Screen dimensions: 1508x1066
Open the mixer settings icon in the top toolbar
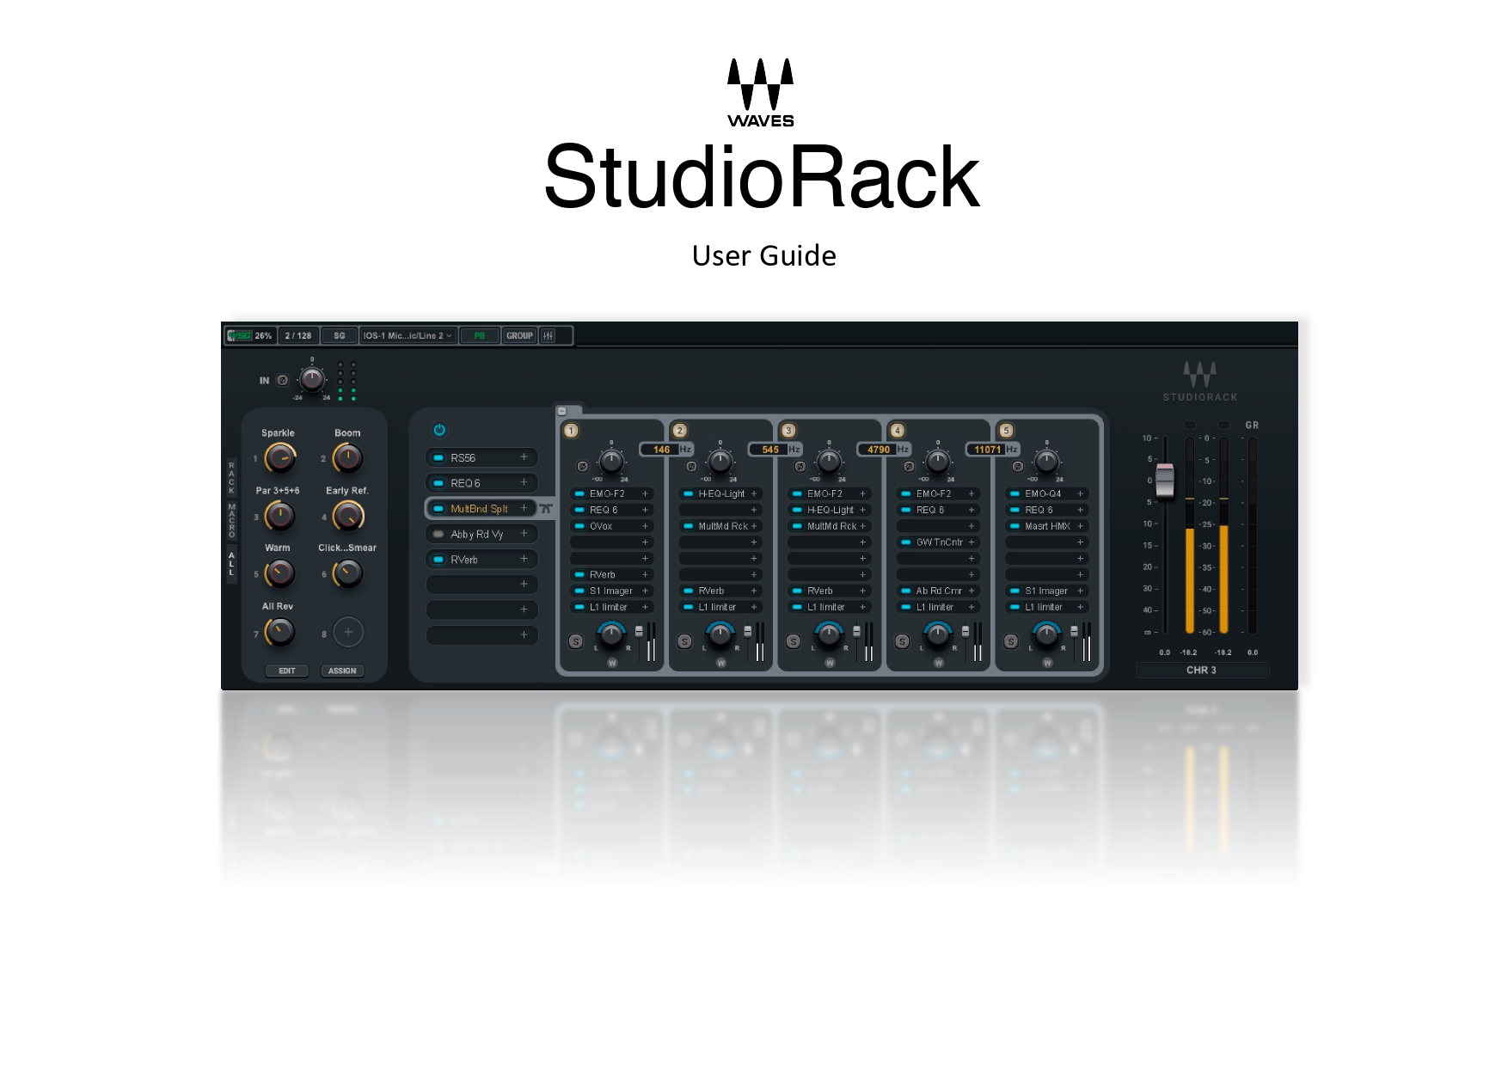549,336
